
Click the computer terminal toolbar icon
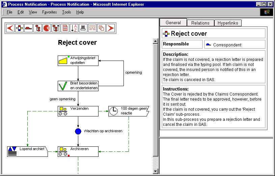click(83, 28)
